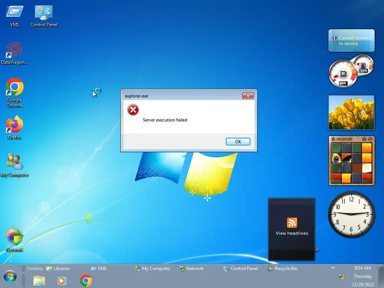Open VM1 from the Desktop toolbar

(x=99, y=268)
